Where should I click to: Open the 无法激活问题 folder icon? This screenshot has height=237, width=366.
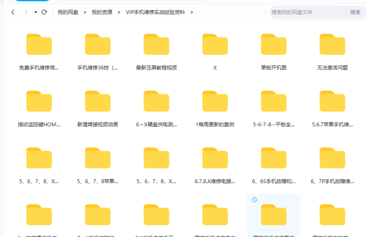point(332,44)
